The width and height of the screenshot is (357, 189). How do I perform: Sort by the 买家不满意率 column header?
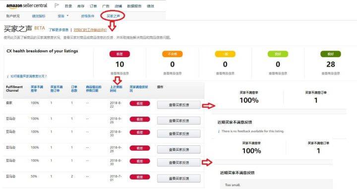click(x=37, y=89)
